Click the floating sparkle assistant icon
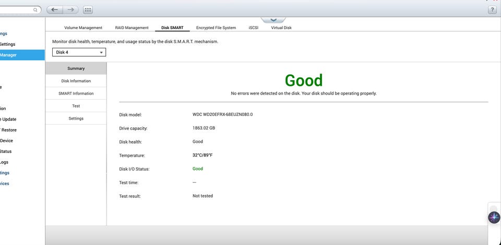501x245 pixels. click(x=494, y=217)
